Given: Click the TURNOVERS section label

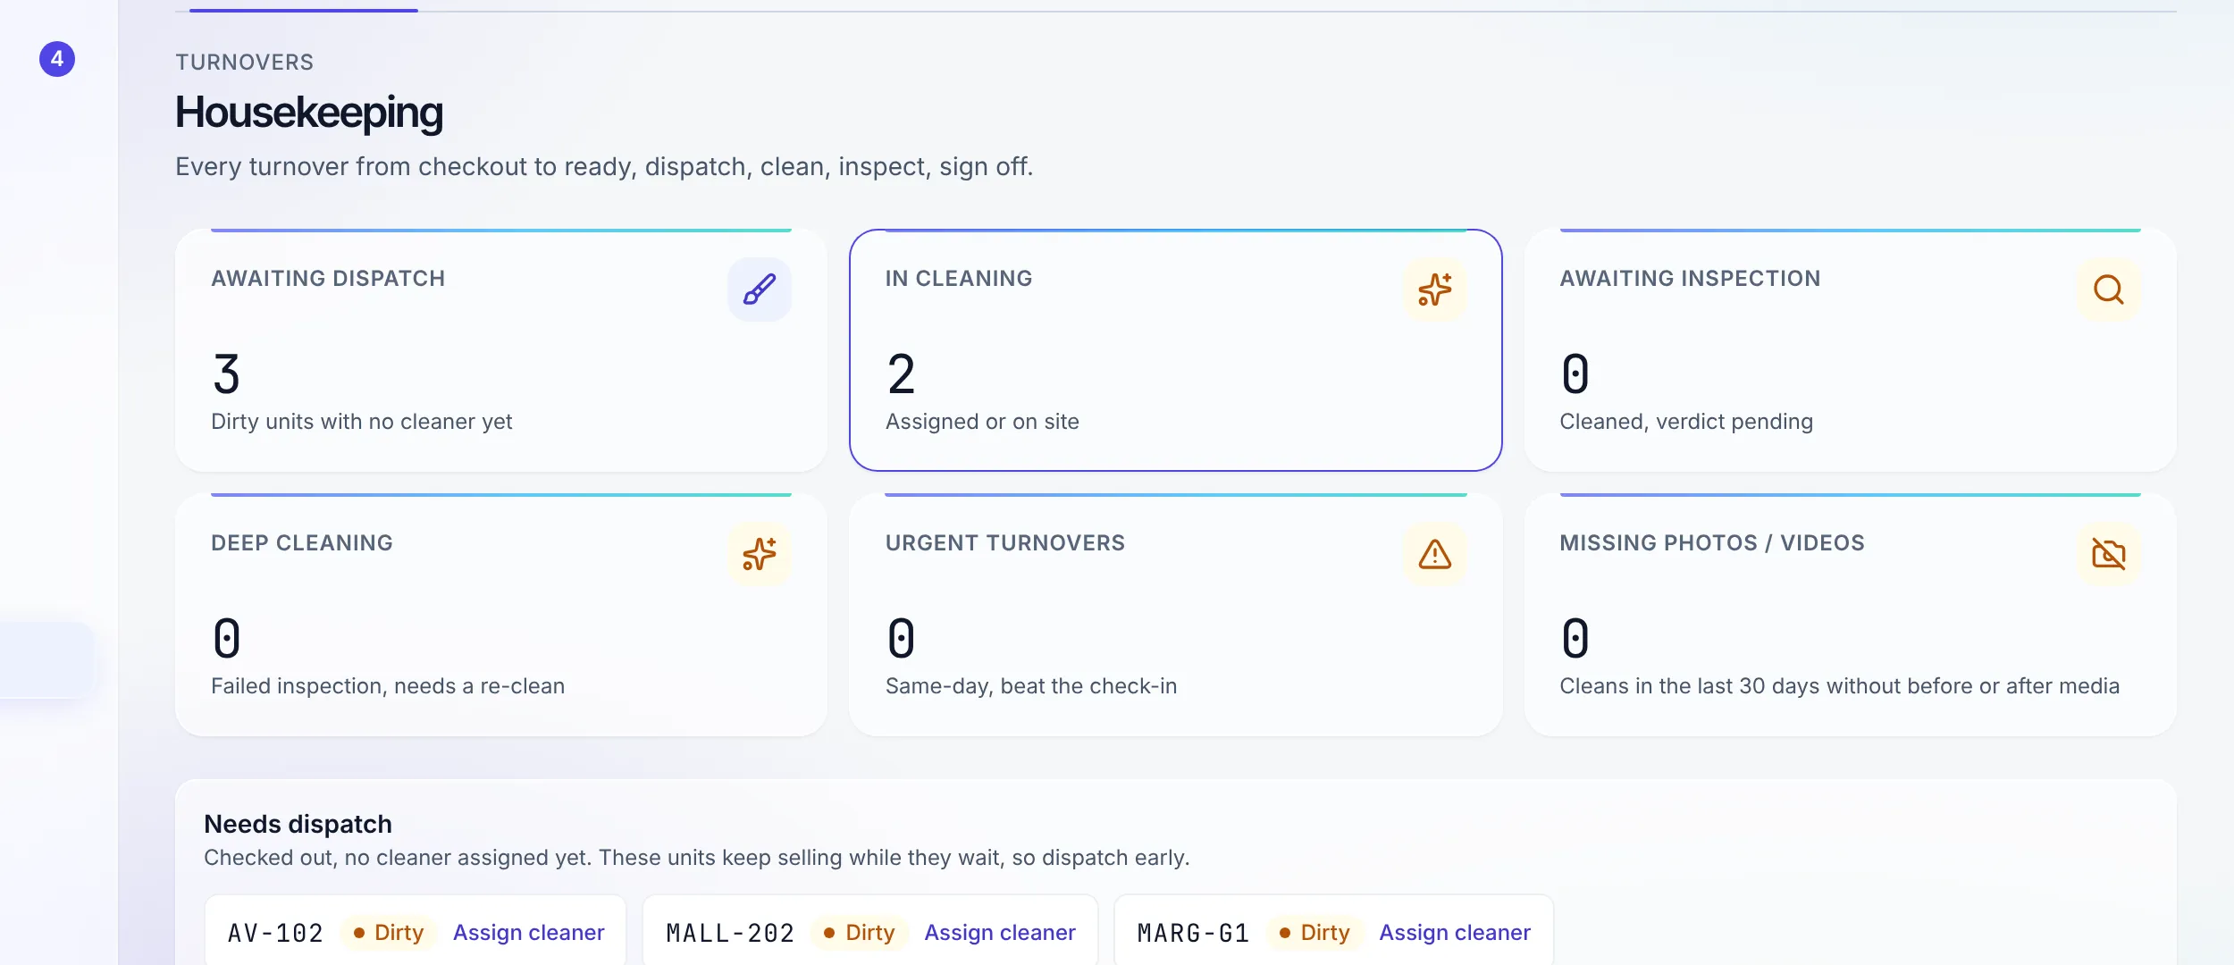Looking at the screenshot, I should pyautogui.click(x=245, y=63).
